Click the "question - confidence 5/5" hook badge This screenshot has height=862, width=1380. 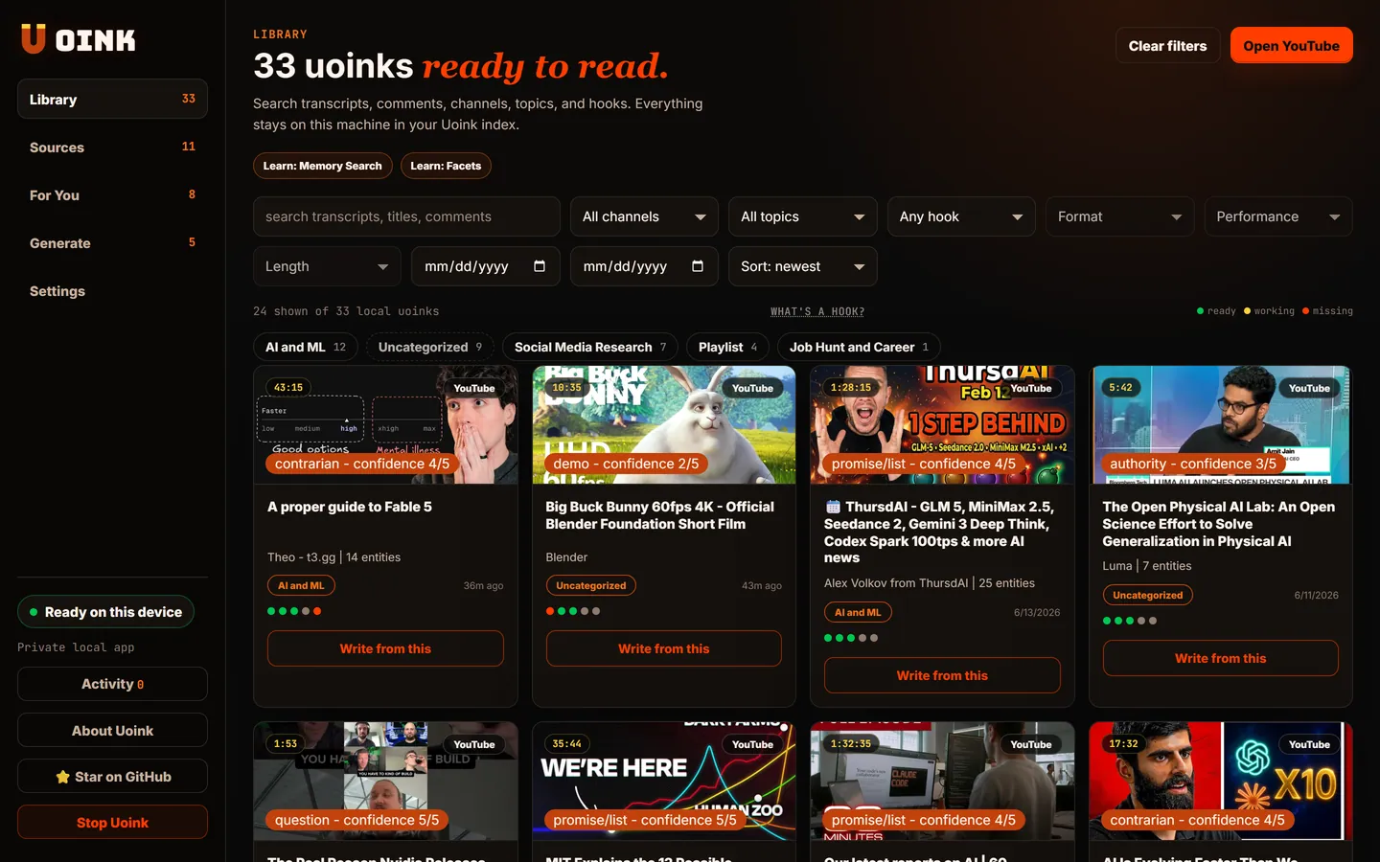pos(356,820)
